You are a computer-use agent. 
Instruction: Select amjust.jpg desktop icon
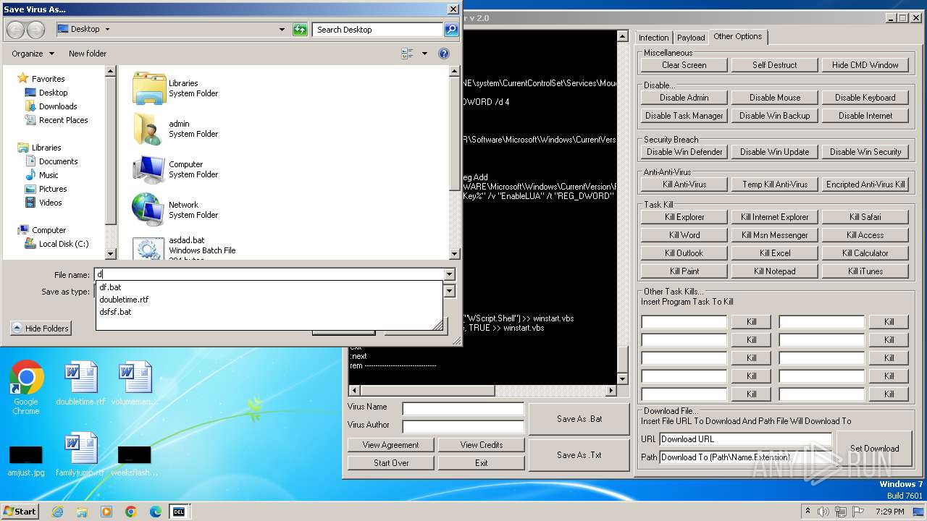[26, 460]
